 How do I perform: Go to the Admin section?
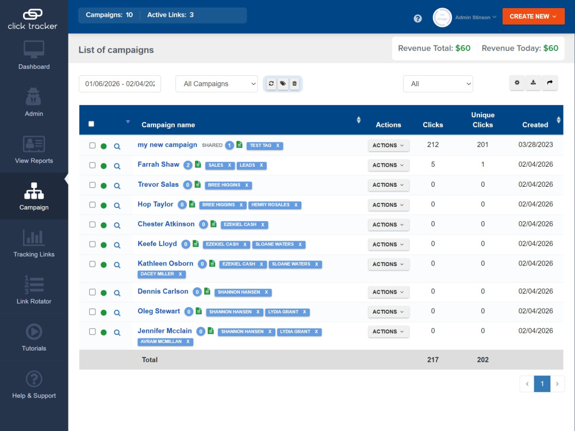34,102
